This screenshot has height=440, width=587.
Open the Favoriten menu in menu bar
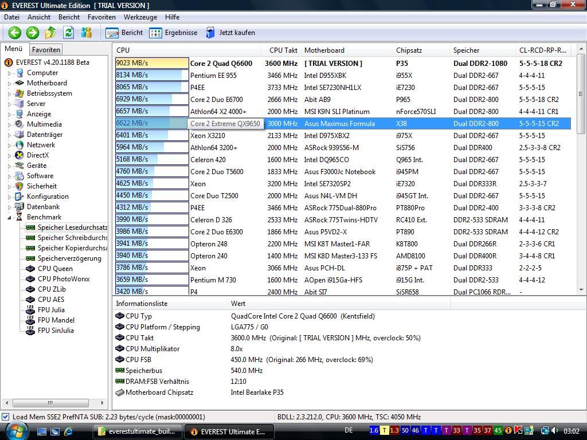[101, 17]
